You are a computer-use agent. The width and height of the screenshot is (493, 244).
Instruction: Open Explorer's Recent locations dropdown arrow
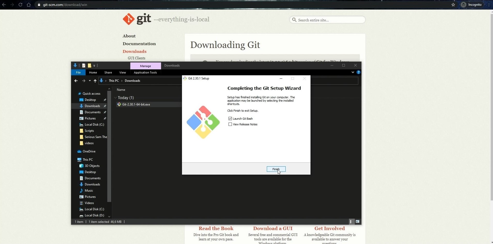coord(90,81)
